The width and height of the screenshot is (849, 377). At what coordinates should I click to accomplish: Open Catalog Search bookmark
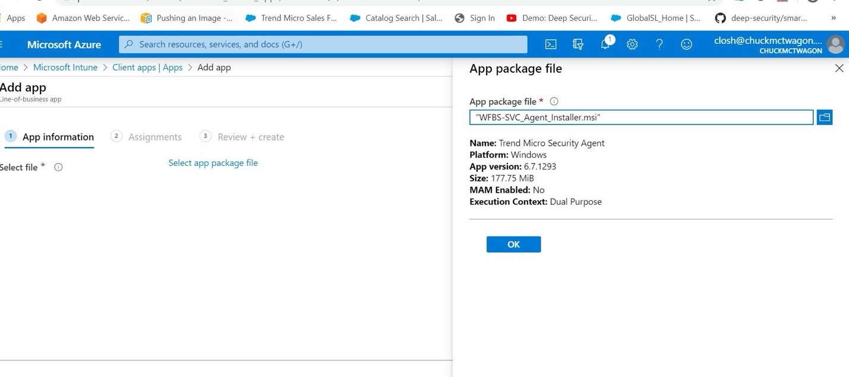(x=396, y=18)
